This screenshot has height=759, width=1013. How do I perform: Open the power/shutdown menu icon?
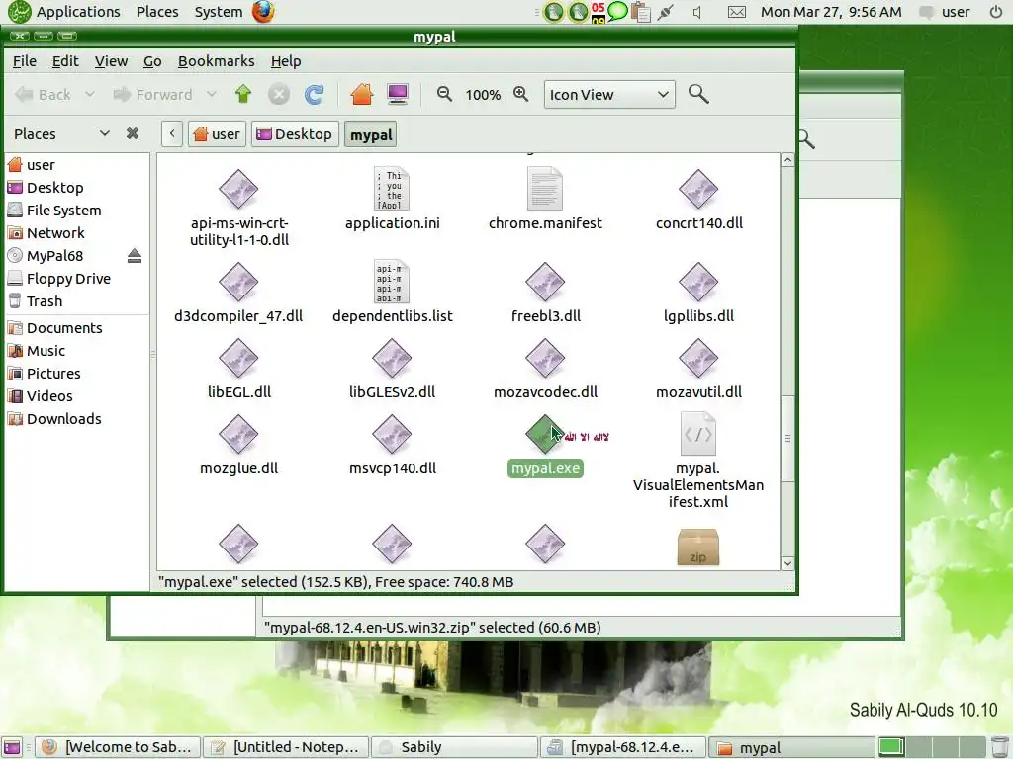(995, 12)
